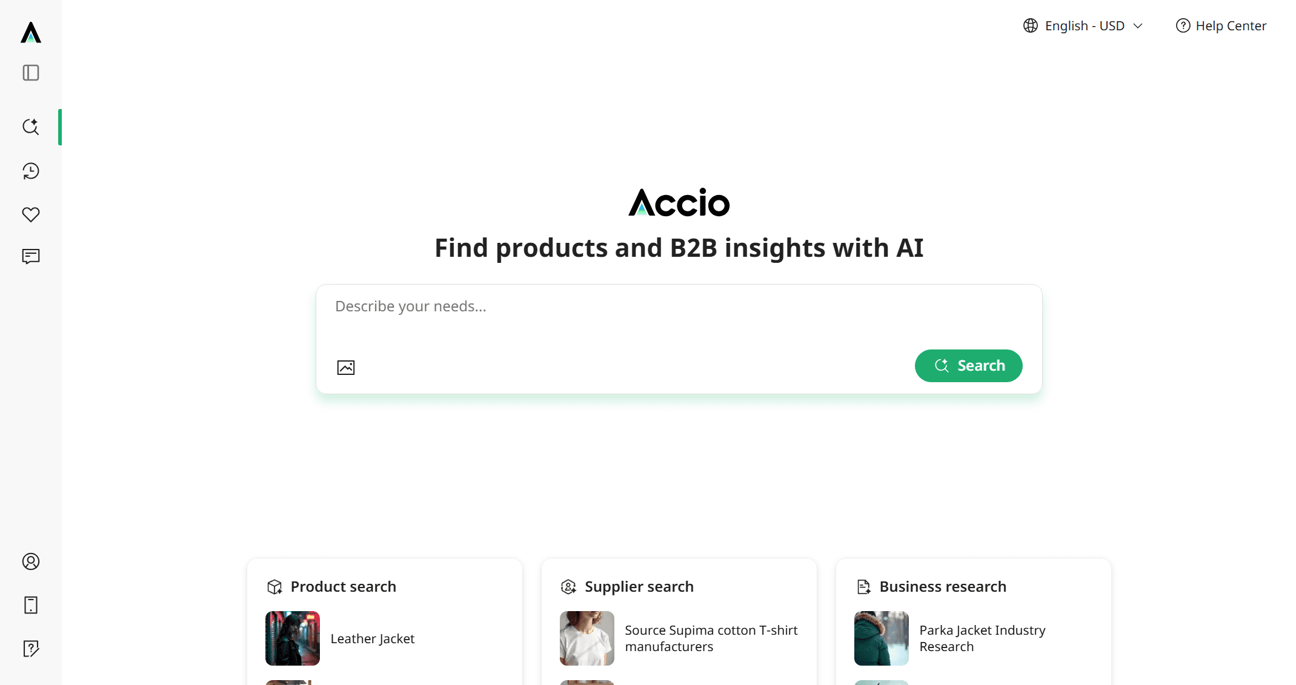The image size is (1296, 685).
Task: Click the Accio logo in the sidebar
Action: [x=31, y=32]
